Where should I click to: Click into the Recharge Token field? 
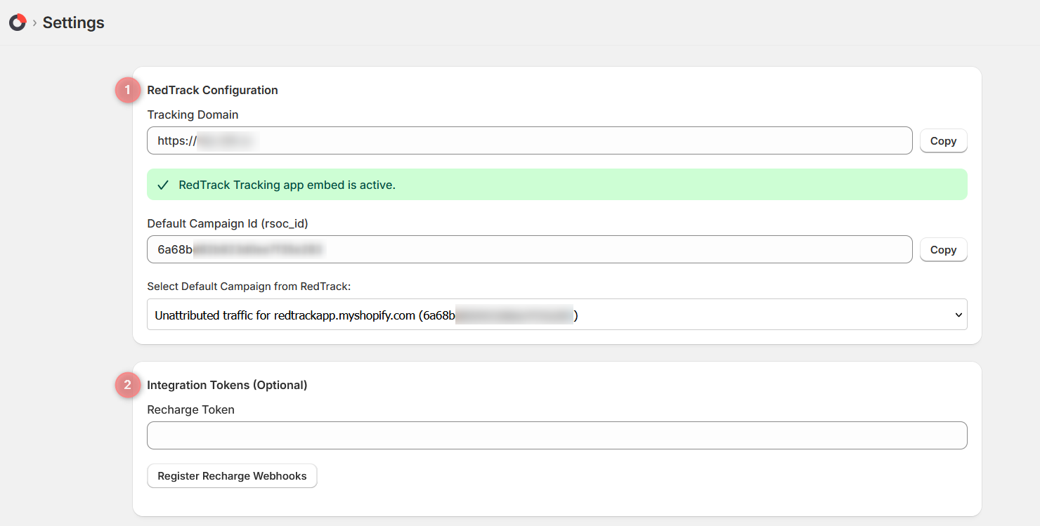point(557,435)
